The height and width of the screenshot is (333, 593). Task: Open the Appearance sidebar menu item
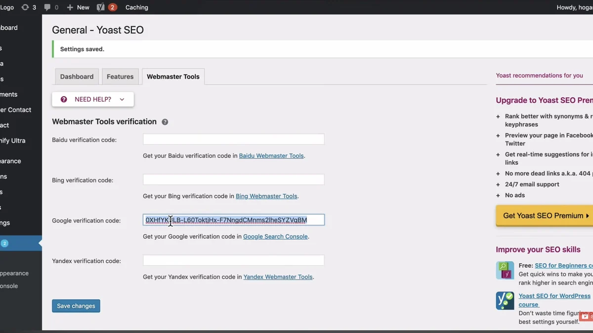[10, 161]
